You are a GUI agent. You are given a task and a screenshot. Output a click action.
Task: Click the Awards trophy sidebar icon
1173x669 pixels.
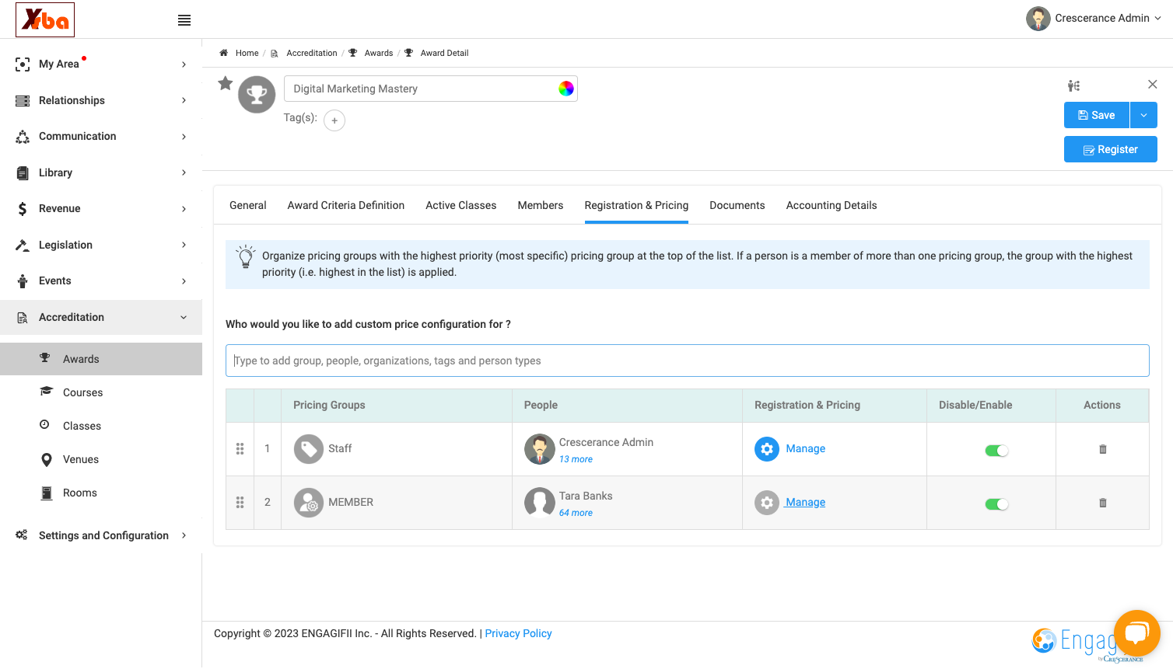[x=45, y=358]
